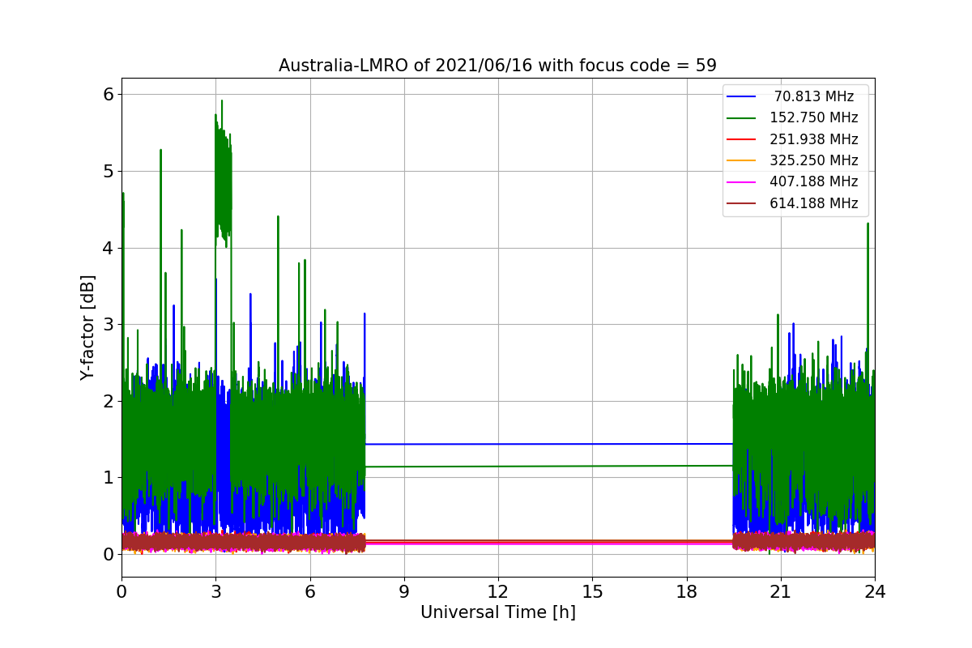Click the brown line swatch in legend

tap(741, 203)
